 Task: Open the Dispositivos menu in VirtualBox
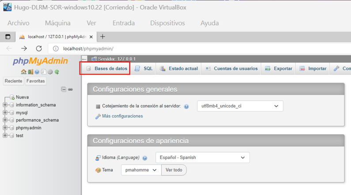point(167,23)
